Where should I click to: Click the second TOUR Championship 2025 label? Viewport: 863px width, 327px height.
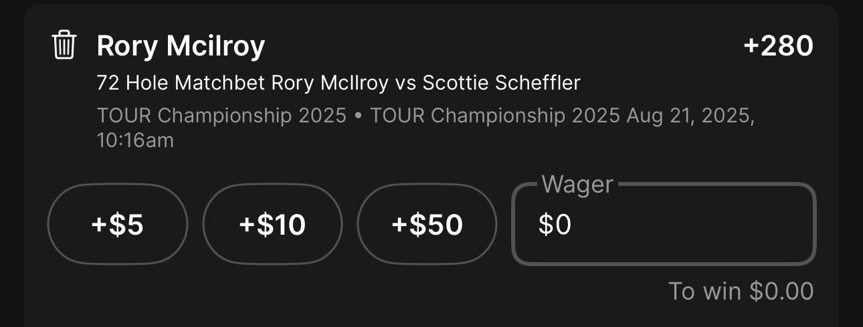coord(495,116)
